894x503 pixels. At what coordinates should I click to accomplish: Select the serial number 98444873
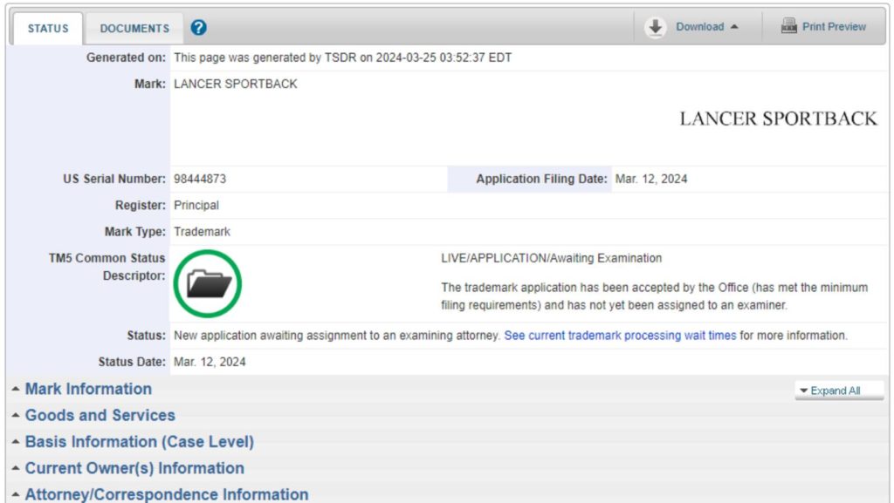click(200, 180)
